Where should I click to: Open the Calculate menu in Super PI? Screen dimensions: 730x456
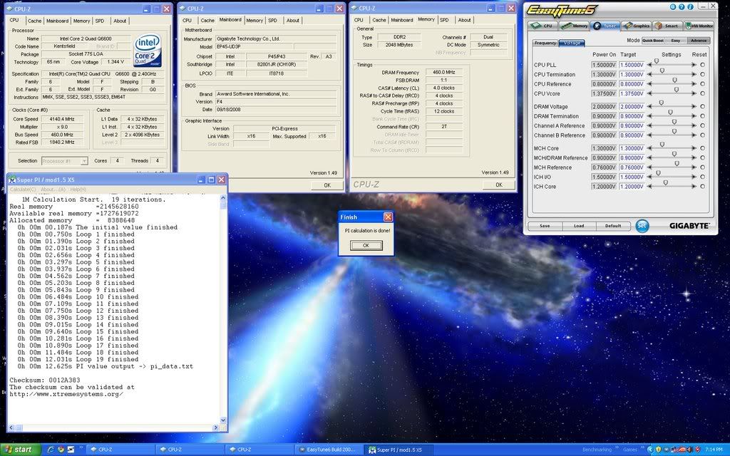click(x=23, y=189)
